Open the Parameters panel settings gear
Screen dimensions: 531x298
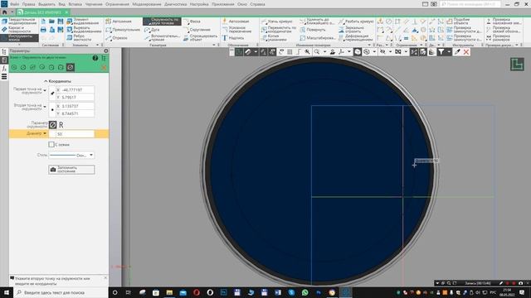coord(106,50)
